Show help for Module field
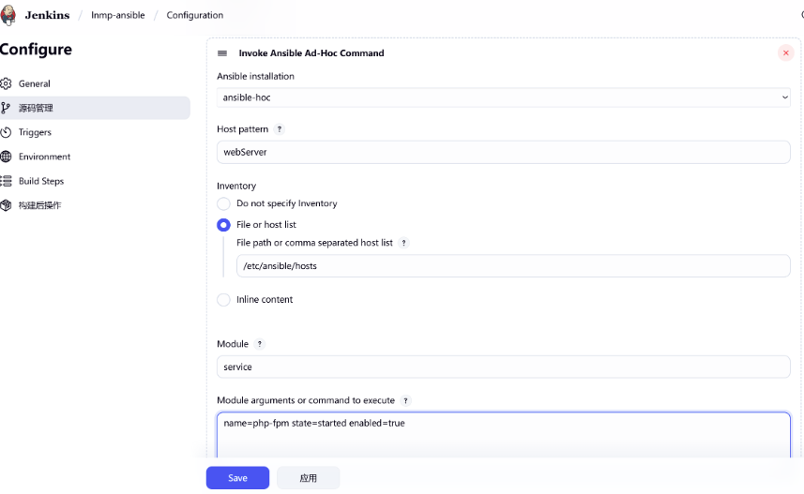 click(260, 344)
